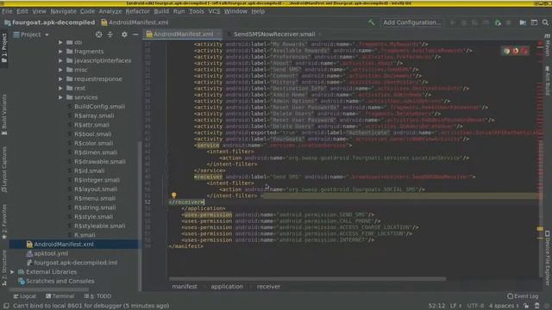Screen dimensions: 552x310
Task: Click the UTF-8 encoding indicator
Action: tap(475, 306)
